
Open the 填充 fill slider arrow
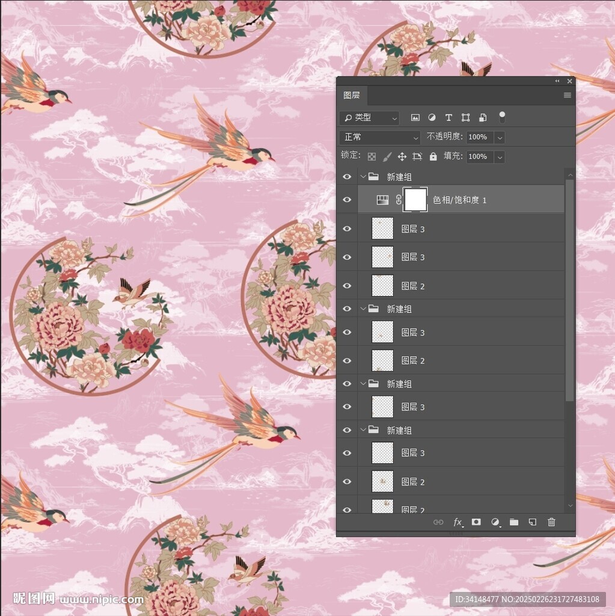500,157
